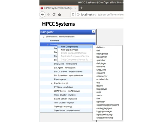Choose singleusersecmgr from the components submenu

pos(105,118)
